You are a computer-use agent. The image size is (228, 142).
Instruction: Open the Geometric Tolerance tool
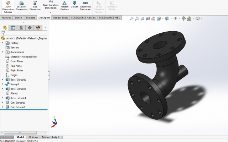(85, 6)
